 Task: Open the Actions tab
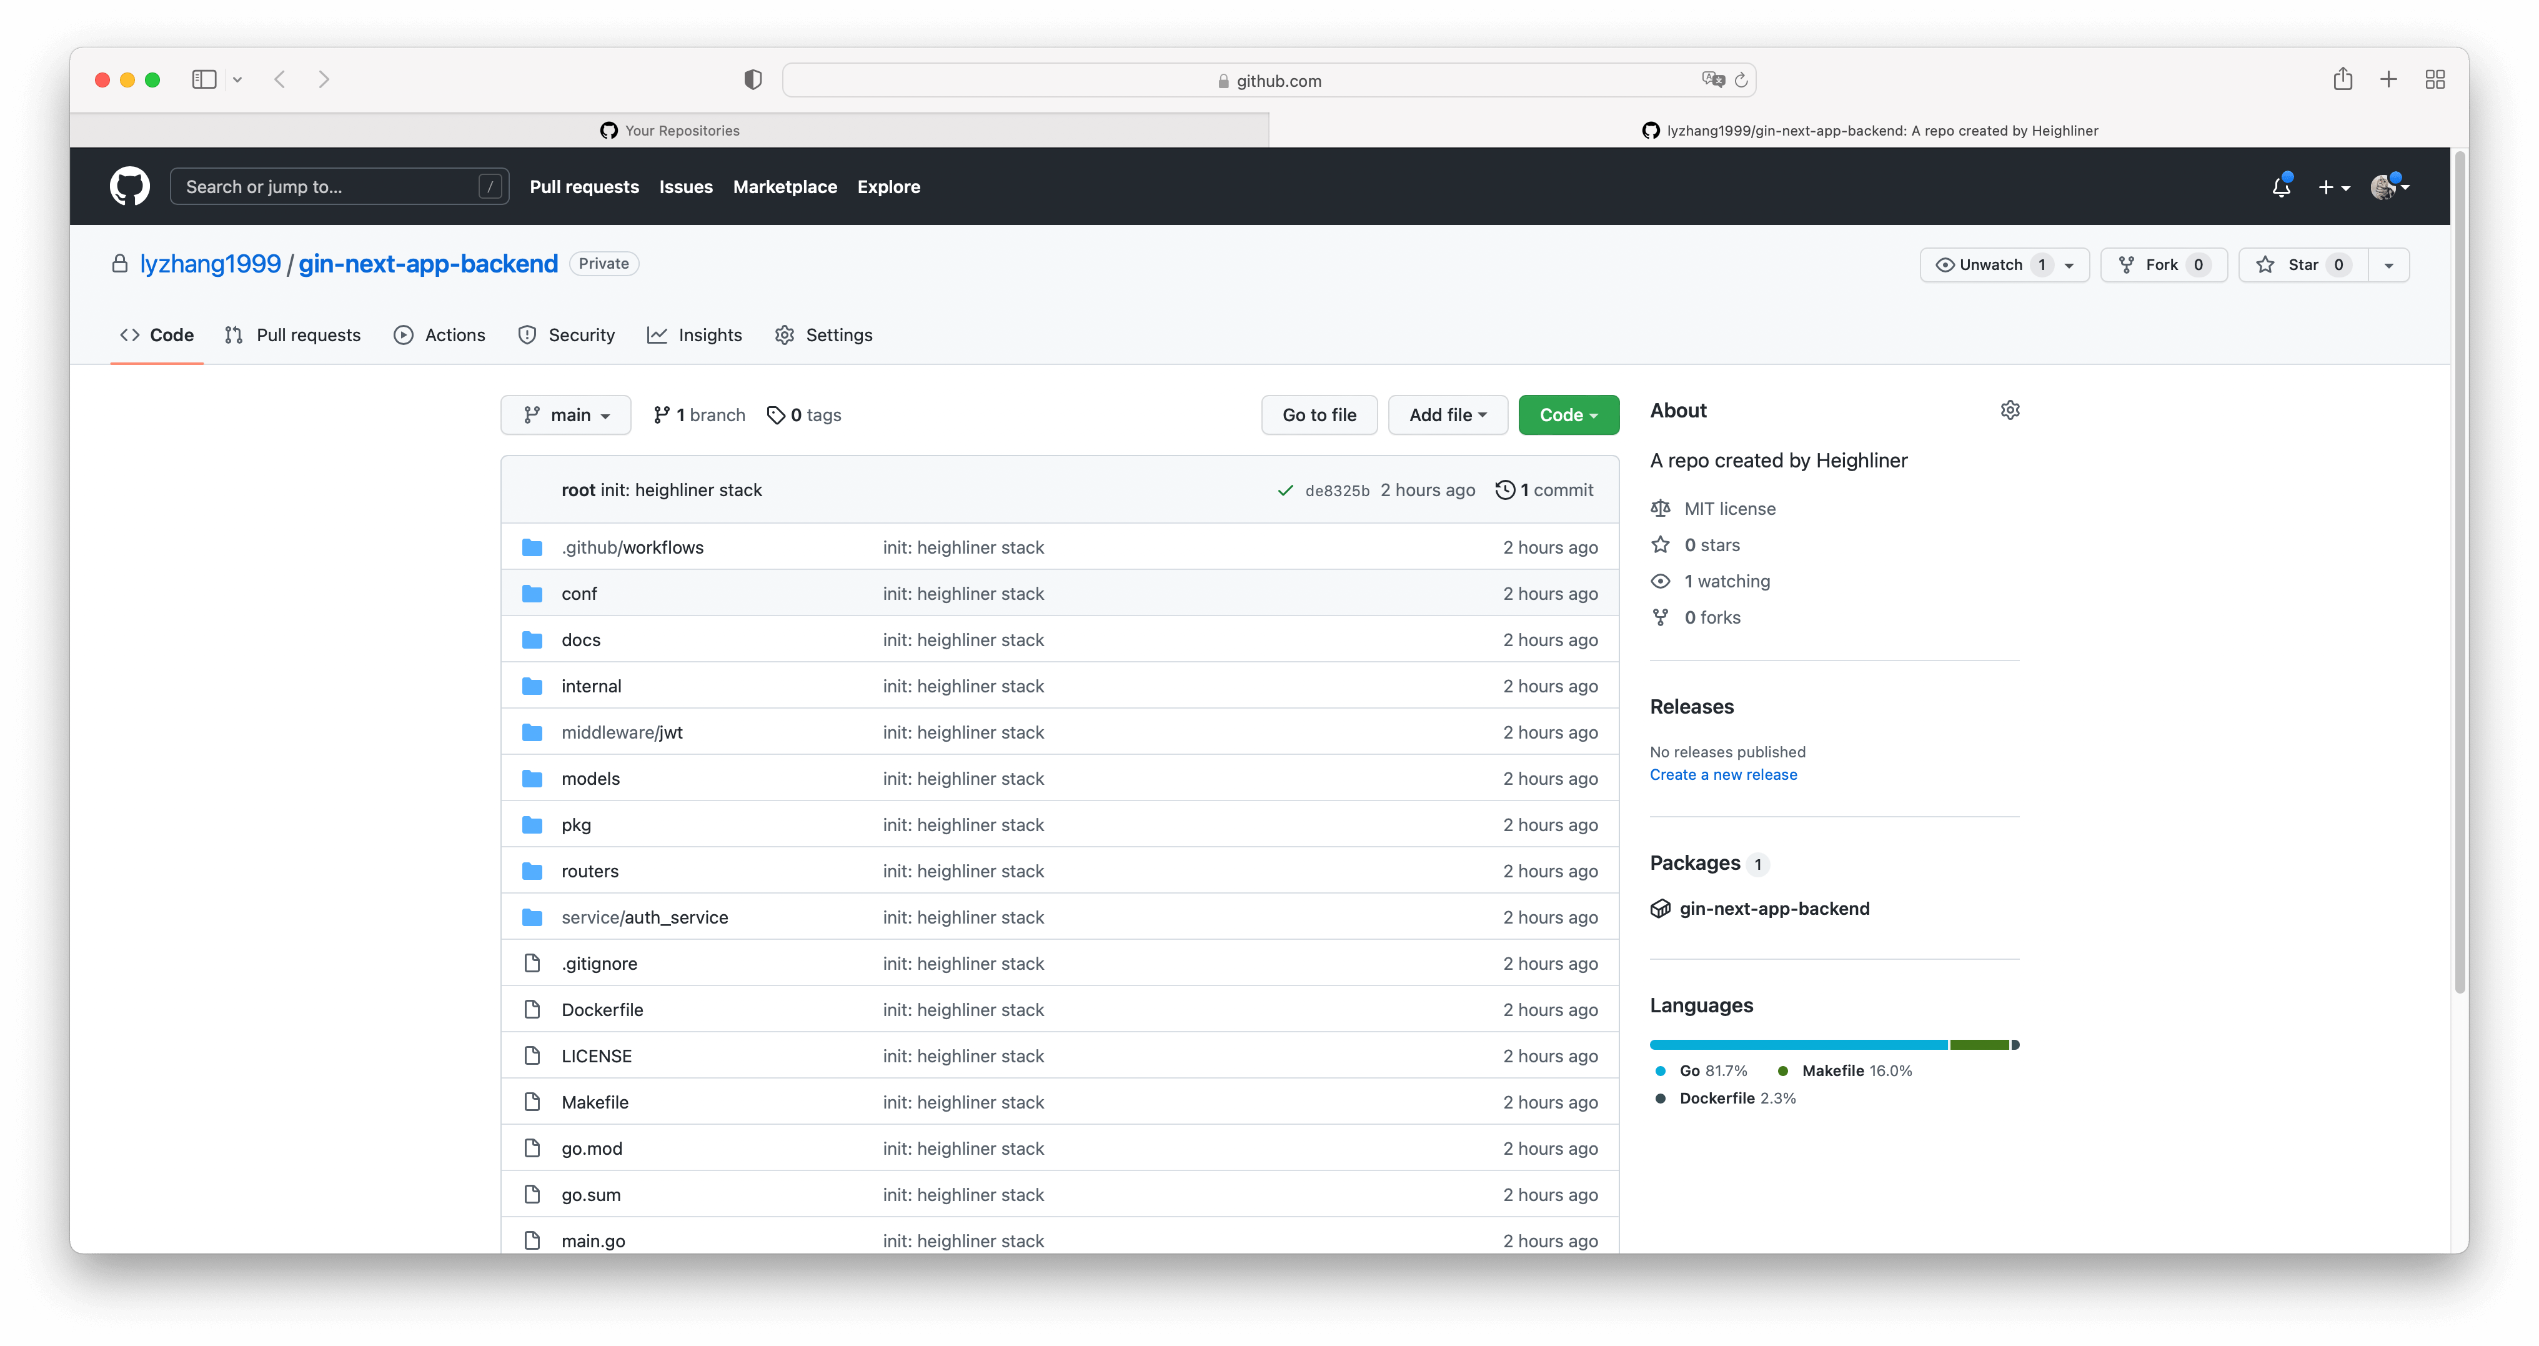click(440, 336)
